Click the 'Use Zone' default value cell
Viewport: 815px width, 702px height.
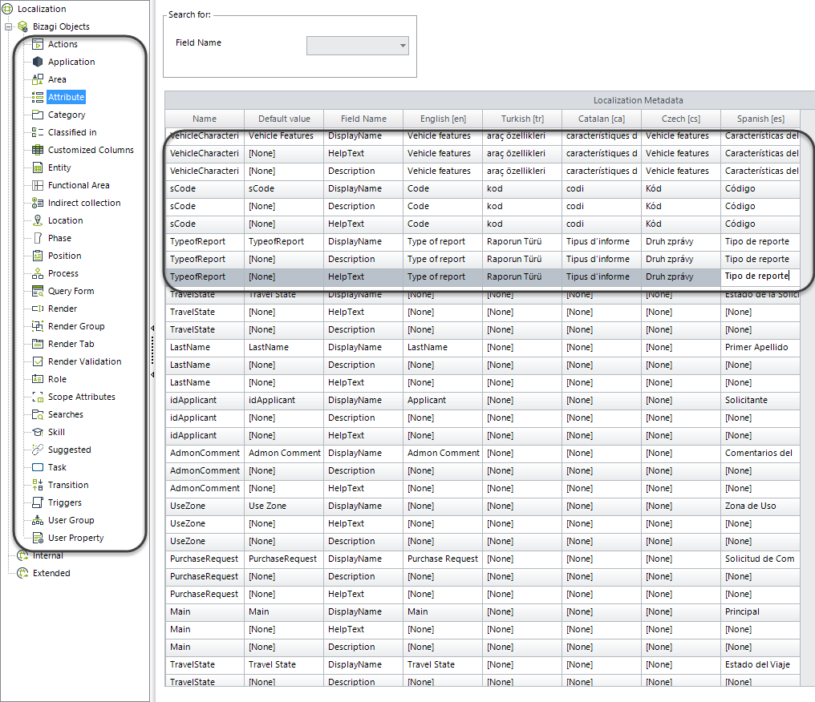pyautogui.click(x=284, y=506)
